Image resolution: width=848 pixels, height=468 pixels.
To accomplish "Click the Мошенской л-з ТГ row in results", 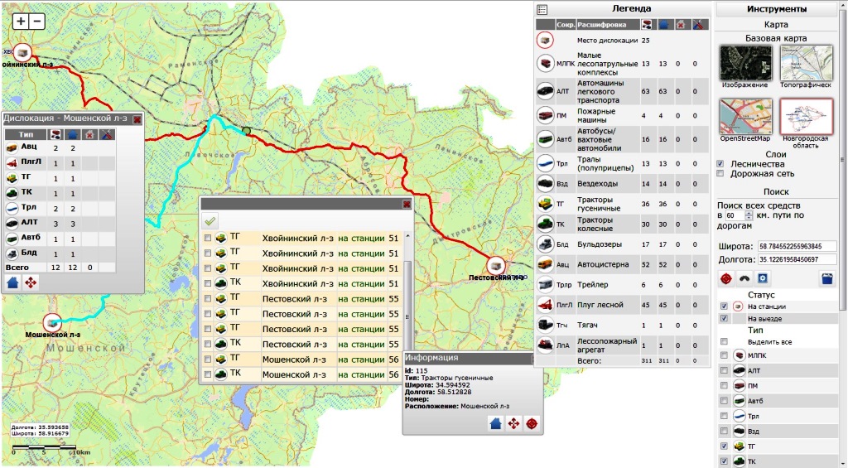I will pos(301,359).
